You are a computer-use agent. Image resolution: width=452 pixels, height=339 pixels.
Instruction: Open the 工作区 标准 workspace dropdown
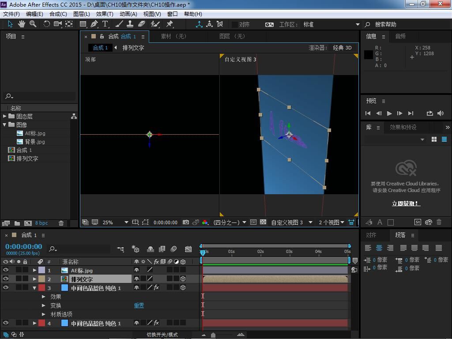point(331,25)
